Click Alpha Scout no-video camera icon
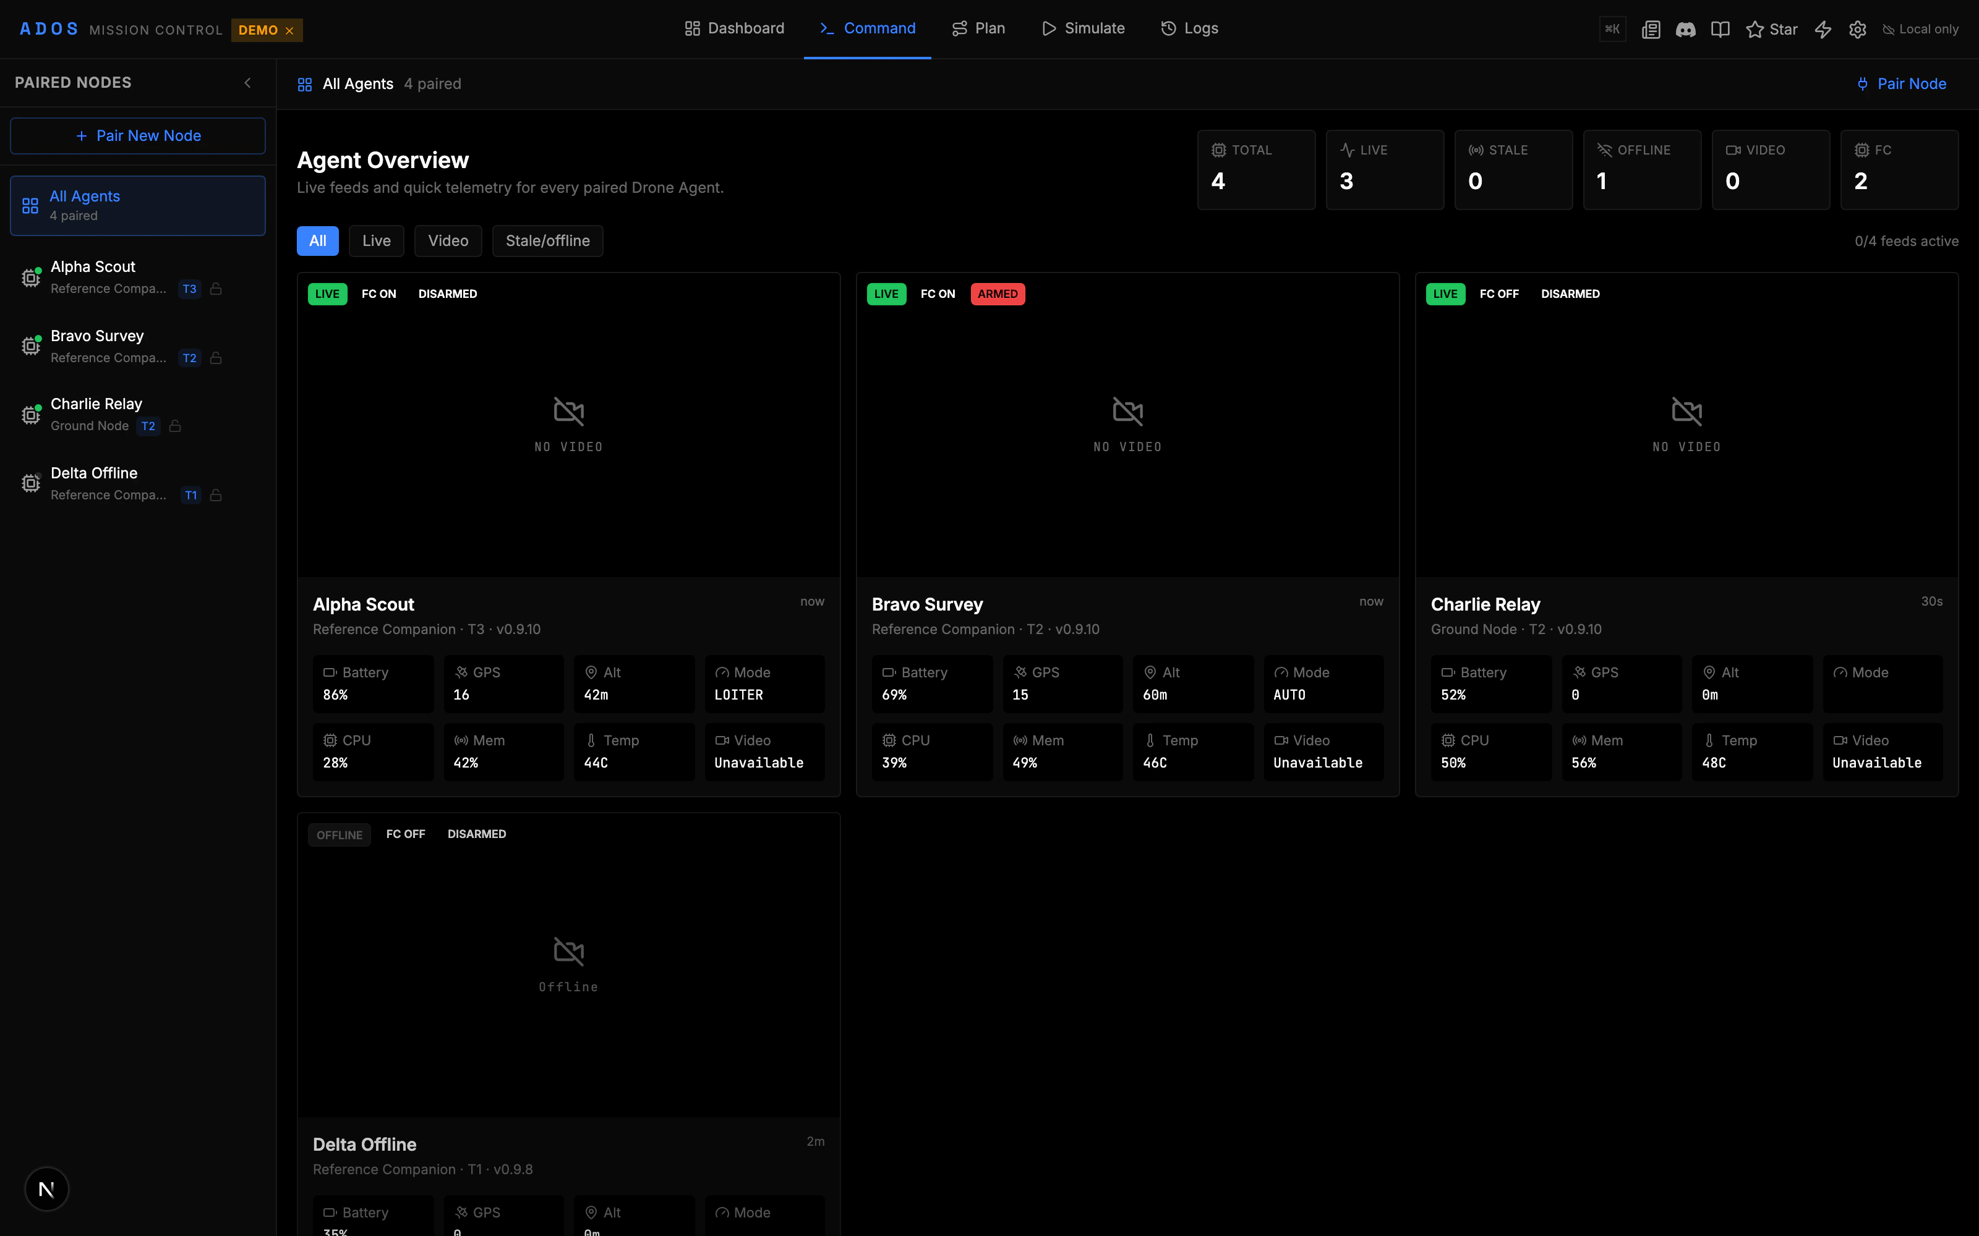The height and width of the screenshot is (1236, 1979). point(568,411)
